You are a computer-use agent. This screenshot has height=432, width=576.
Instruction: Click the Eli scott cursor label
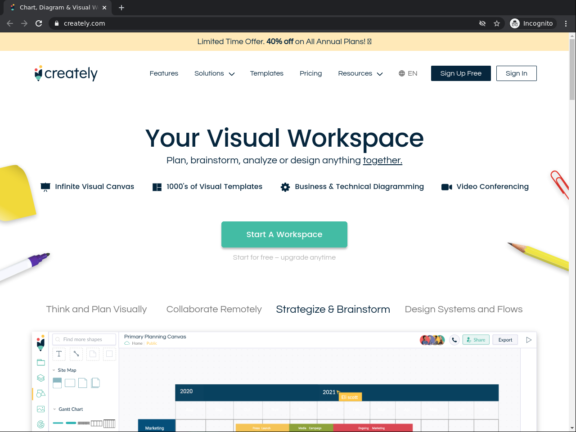[350, 397]
